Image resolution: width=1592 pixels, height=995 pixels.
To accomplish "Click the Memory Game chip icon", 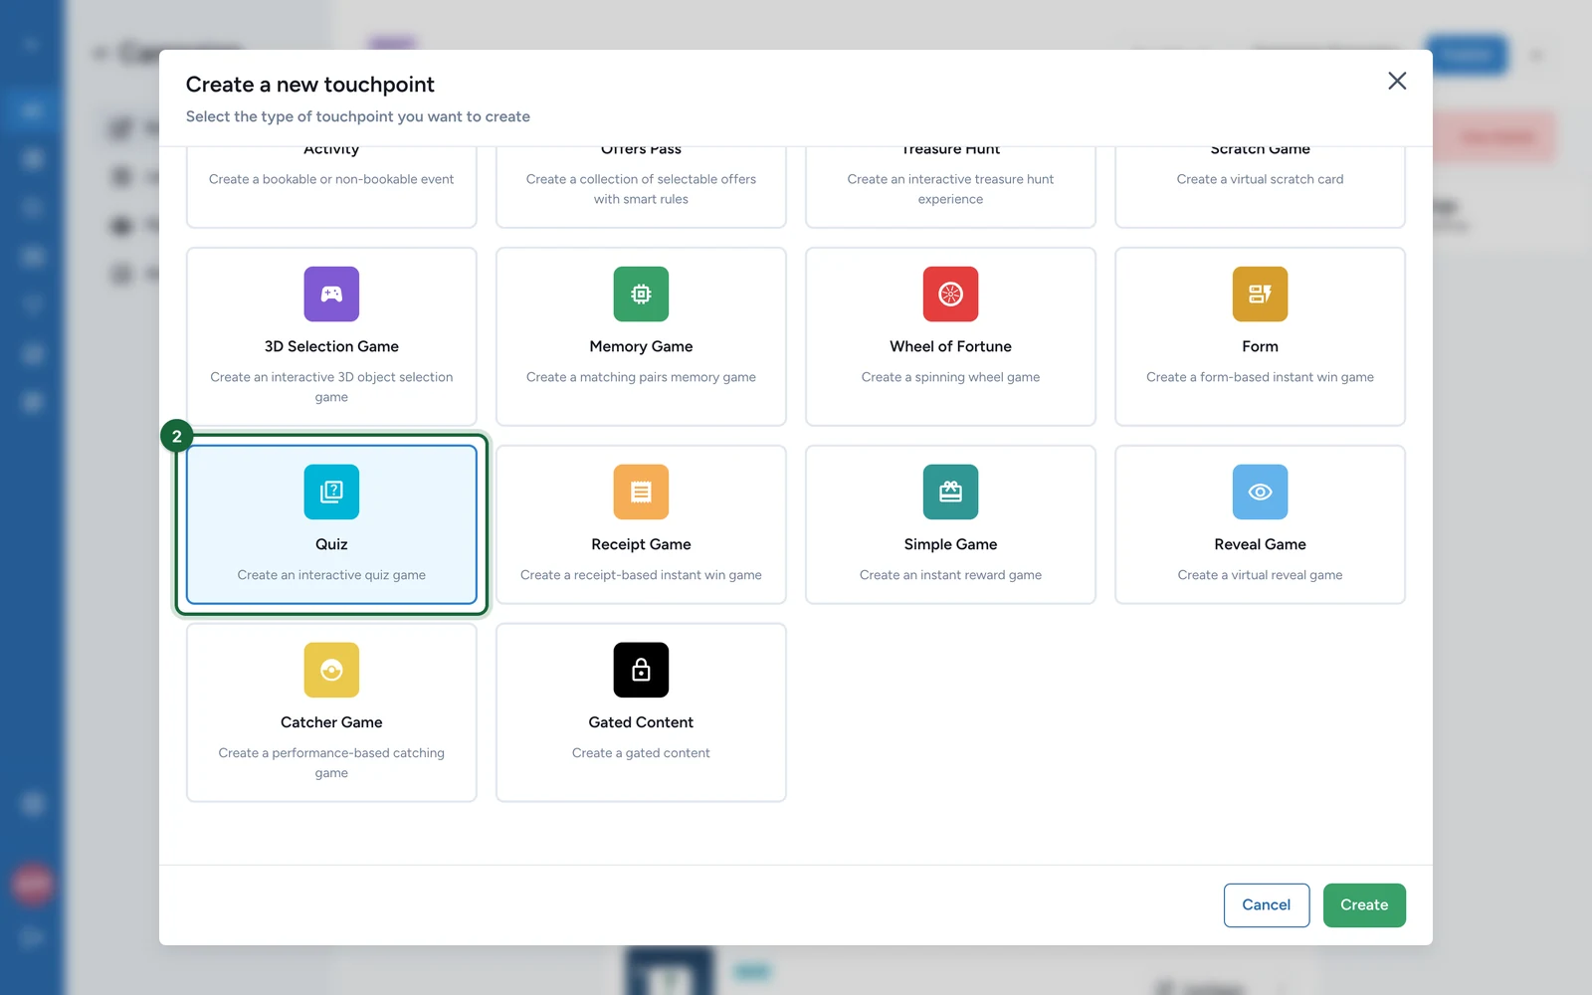I will coord(641,294).
